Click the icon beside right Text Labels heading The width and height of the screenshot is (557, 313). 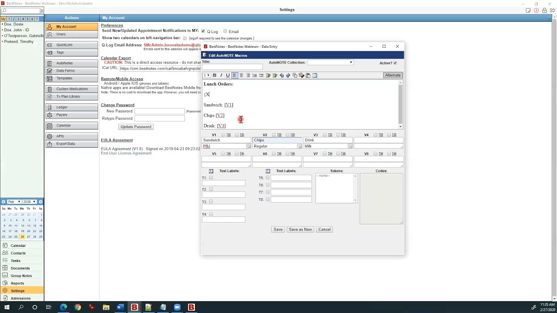click(x=268, y=171)
